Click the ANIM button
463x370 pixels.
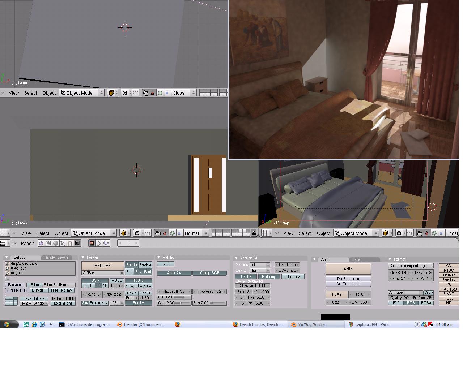pos(348,269)
